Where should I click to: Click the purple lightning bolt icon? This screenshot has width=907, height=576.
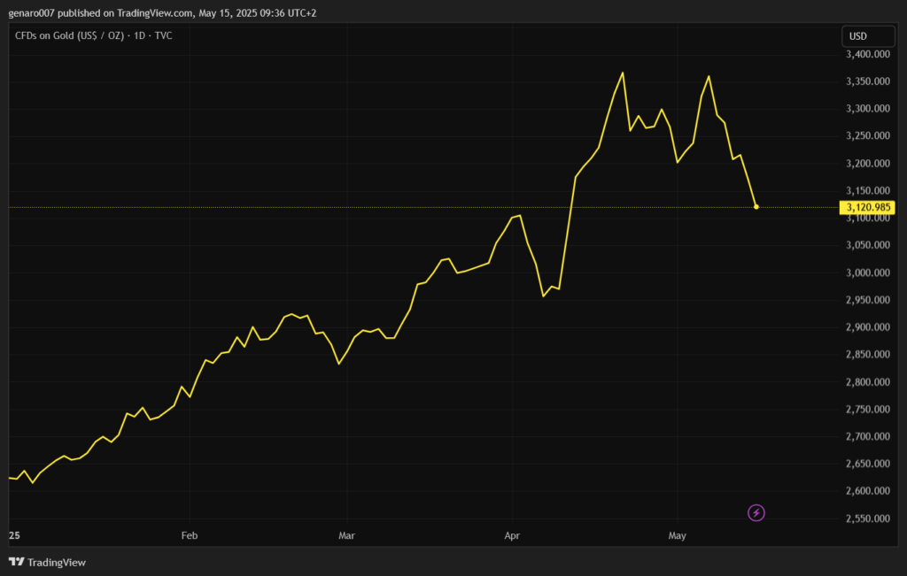point(756,512)
